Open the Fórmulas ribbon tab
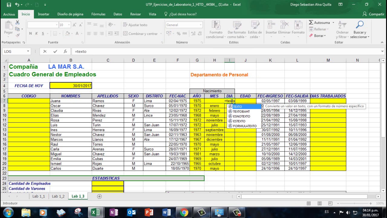The height and width of the screenshot is (218, 387). (99, 14)
